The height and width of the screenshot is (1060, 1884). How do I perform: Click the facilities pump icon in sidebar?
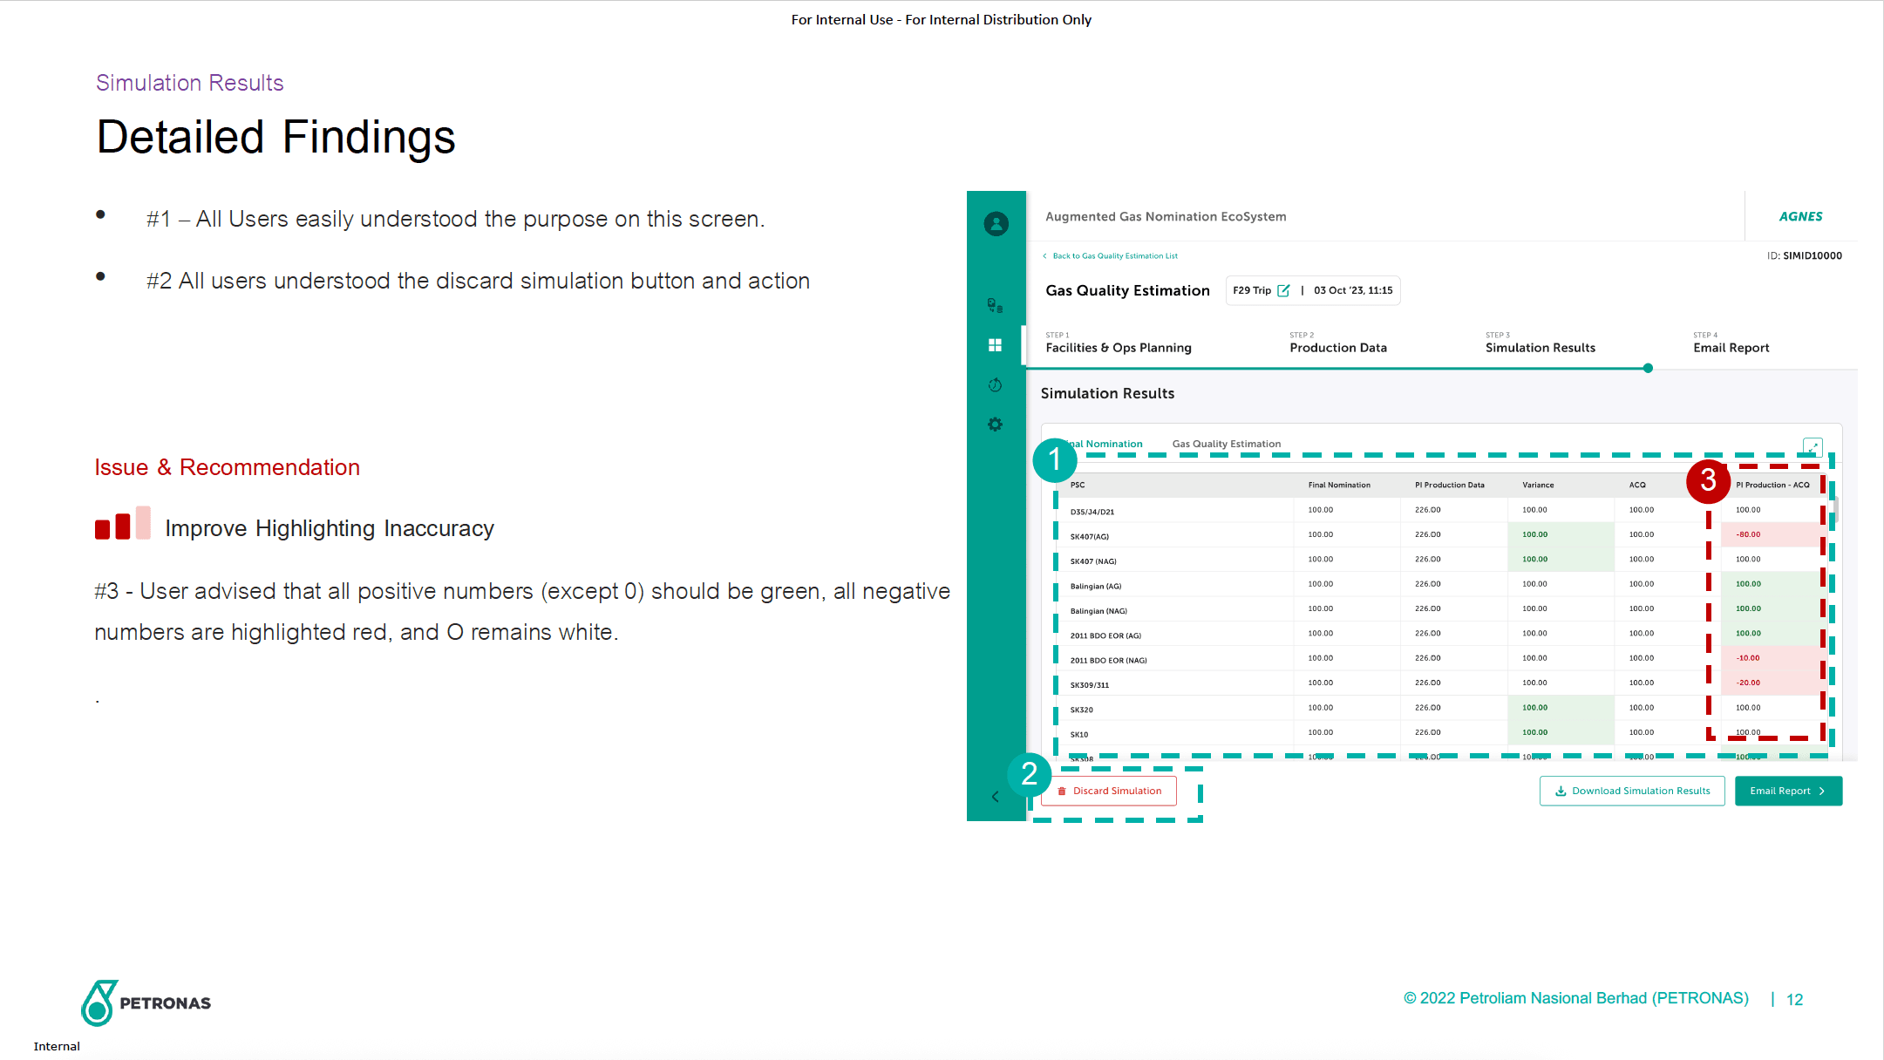[995, 305]
